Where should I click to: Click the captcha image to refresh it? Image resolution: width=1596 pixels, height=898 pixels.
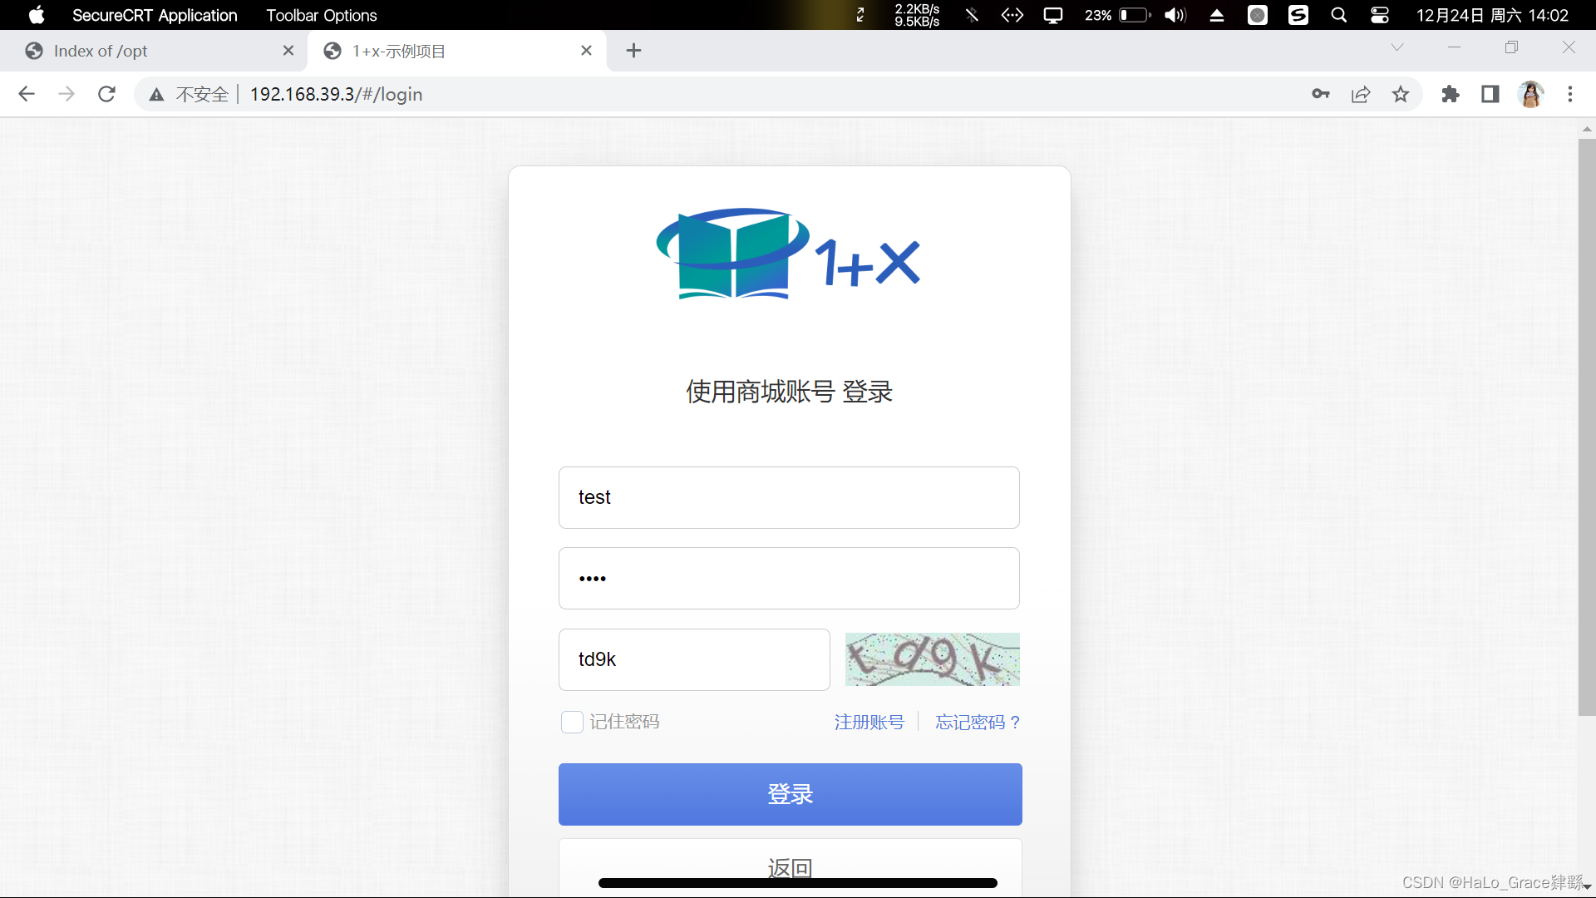932,659
